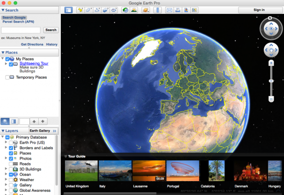
Task: Toggle the sunlight across landscape icon
Action: tap(134, 10)
